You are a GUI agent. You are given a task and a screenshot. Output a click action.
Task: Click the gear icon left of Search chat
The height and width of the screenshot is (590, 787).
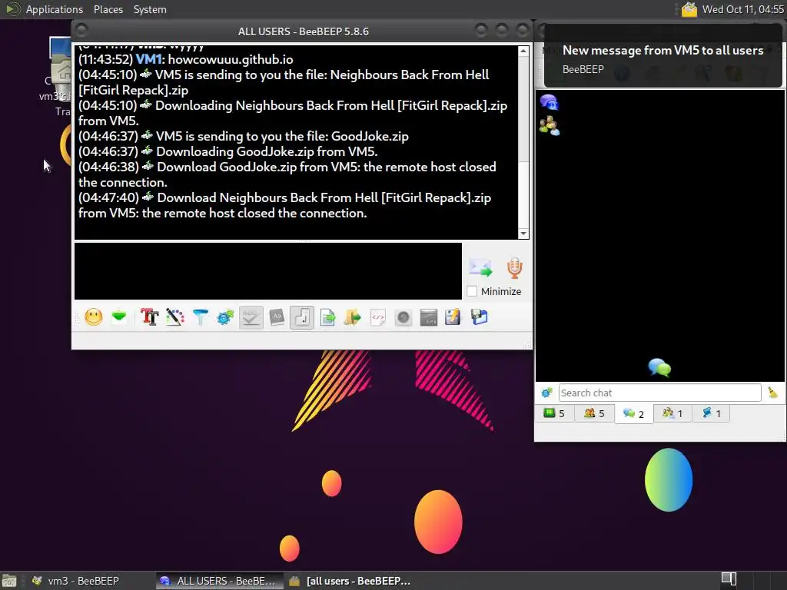click(x=546, y=393)
